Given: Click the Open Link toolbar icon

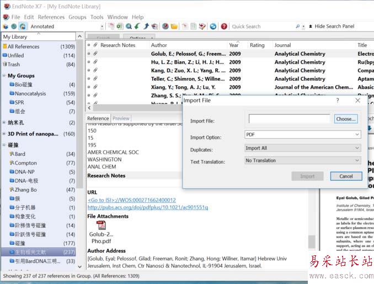Looking at the screenshot, I should point(165,27).
